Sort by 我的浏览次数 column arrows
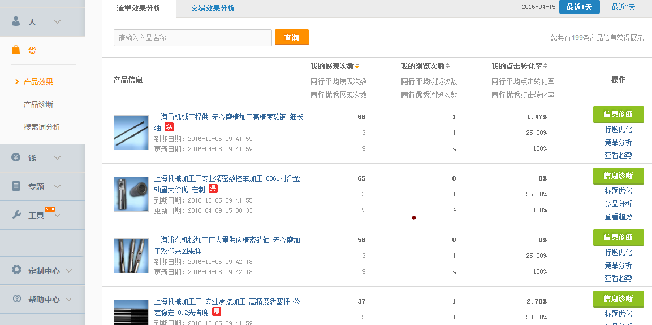The image size is (652, 325). point(448,66)
